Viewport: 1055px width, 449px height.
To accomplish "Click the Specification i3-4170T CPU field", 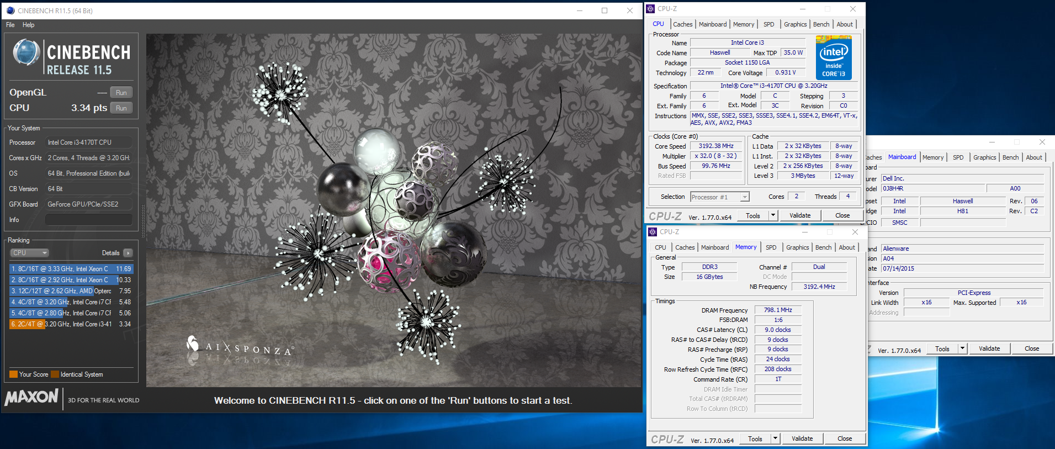I will tap(774, 86).
